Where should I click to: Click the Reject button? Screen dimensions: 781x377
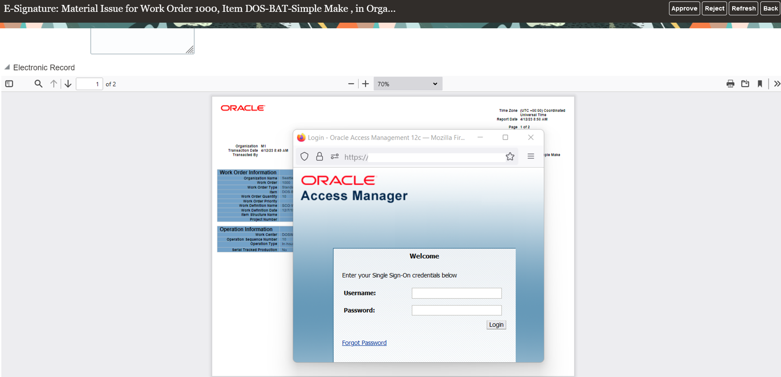714,8
